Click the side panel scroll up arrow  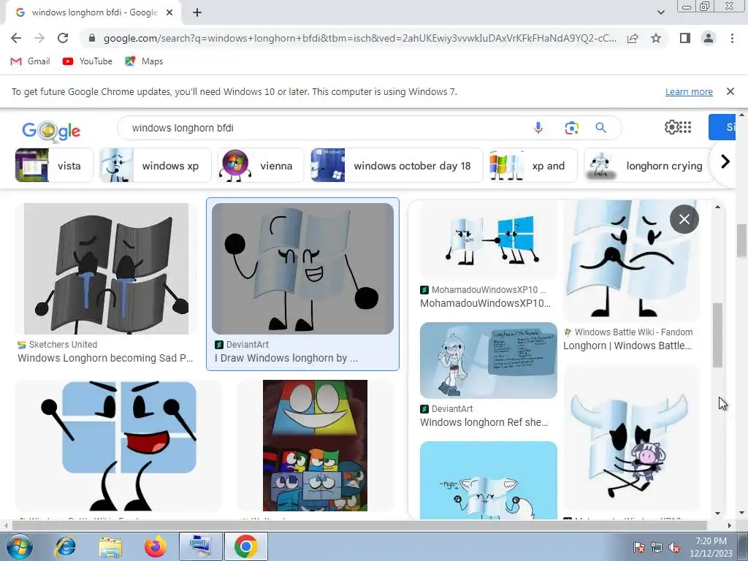pyautogui.click(x=717, y=207)
